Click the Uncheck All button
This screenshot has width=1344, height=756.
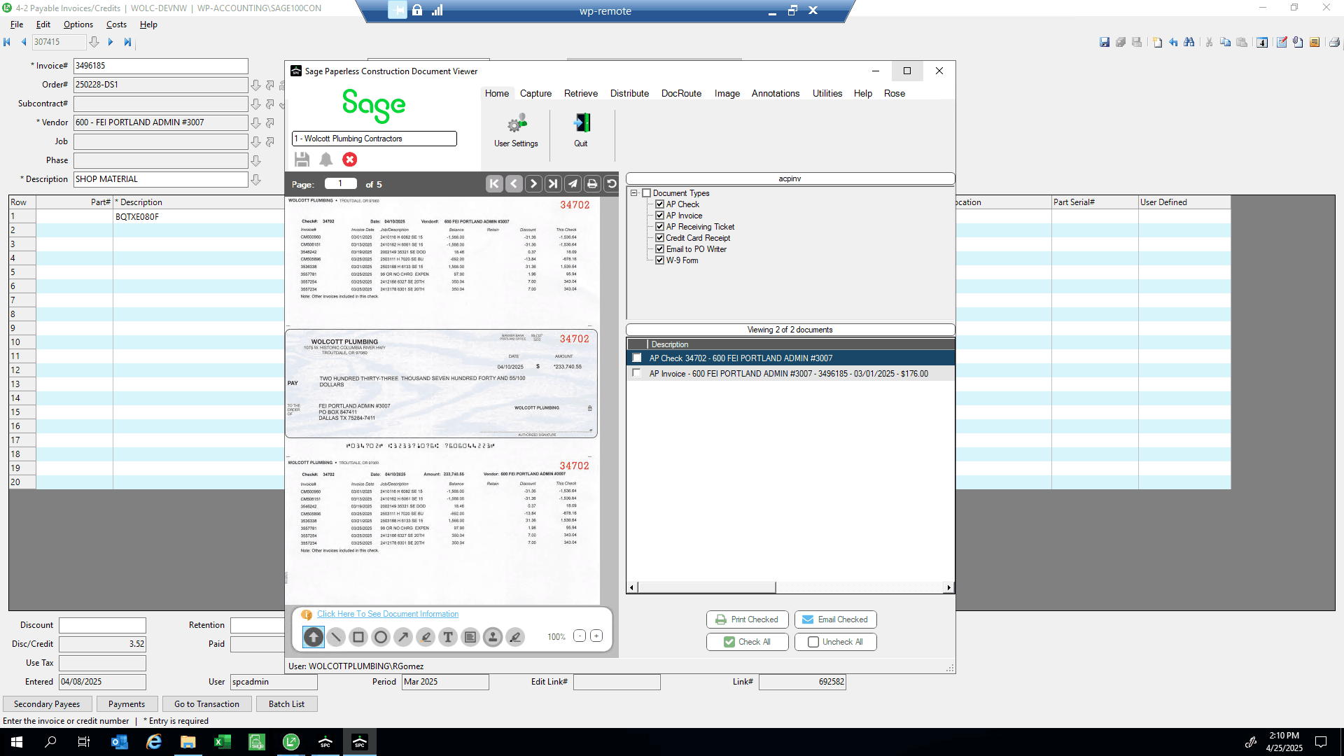coord(836,642)
